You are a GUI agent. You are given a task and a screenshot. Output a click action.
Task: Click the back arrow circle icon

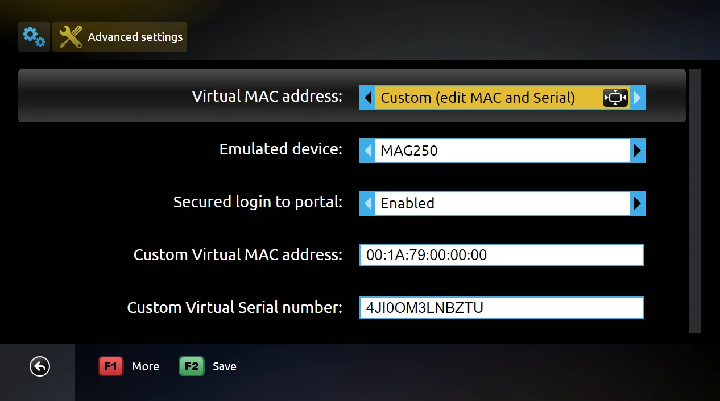40,366
